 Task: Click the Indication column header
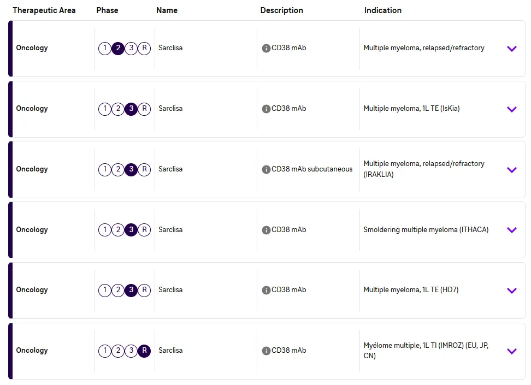point(383,10)
